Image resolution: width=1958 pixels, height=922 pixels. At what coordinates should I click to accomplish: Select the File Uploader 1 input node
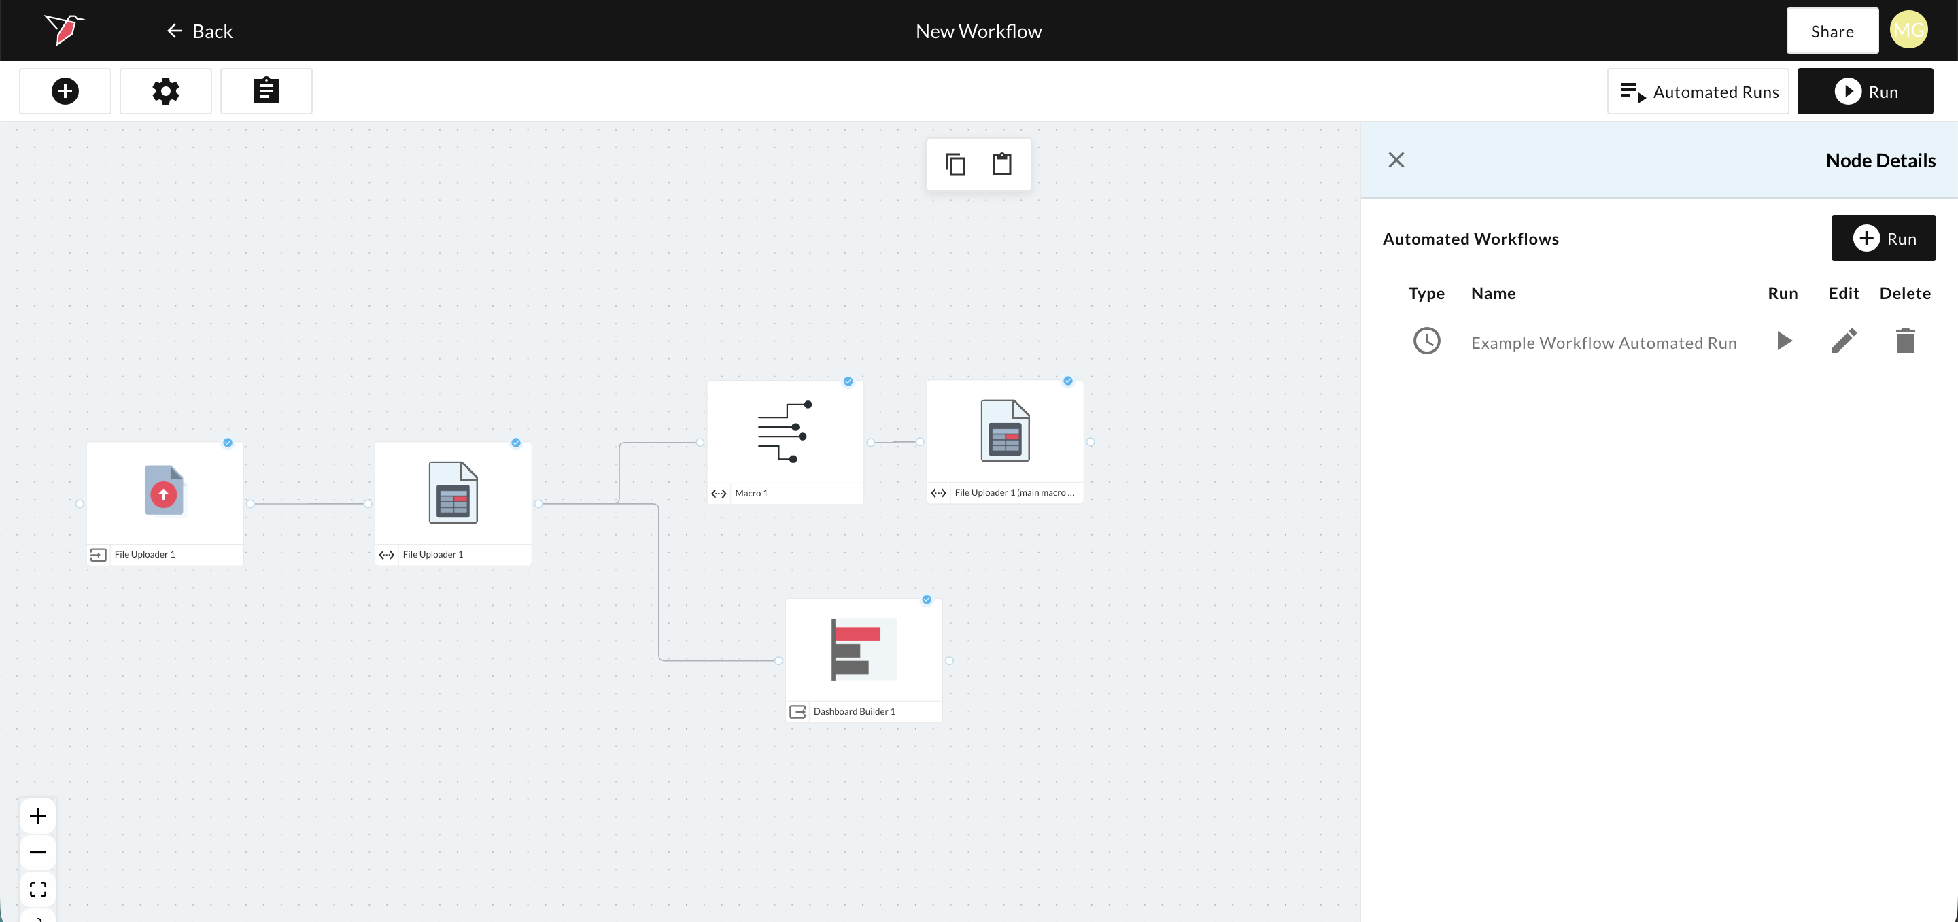pos(165,494)
